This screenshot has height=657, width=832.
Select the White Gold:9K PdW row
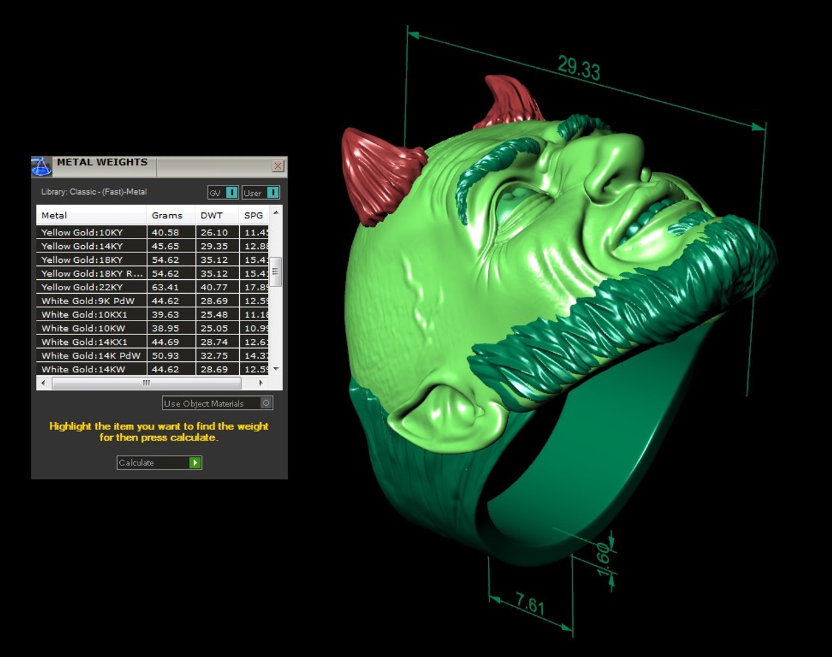pyautogui.click(x=152, y=301)
